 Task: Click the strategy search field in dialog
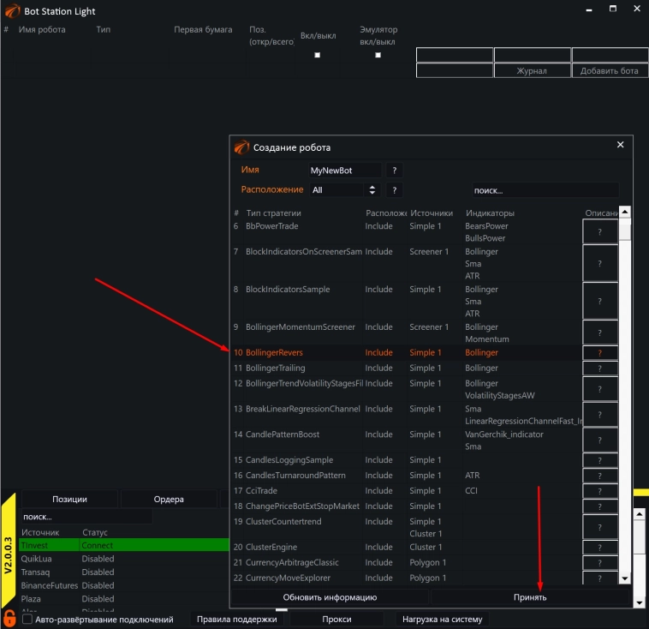[x=543, y=190]
